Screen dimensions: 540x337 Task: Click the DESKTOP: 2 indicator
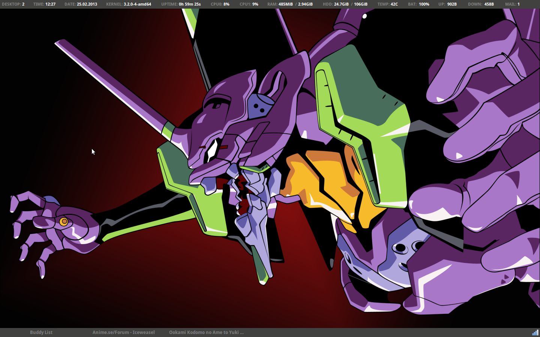pos(13,4)
